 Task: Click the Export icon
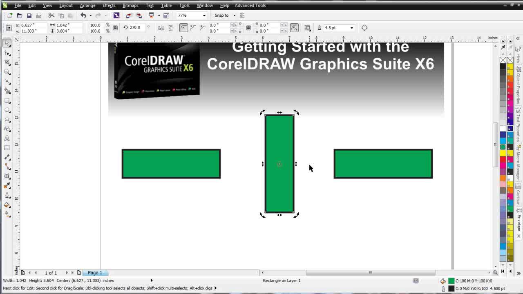click(x=139, y=16)
